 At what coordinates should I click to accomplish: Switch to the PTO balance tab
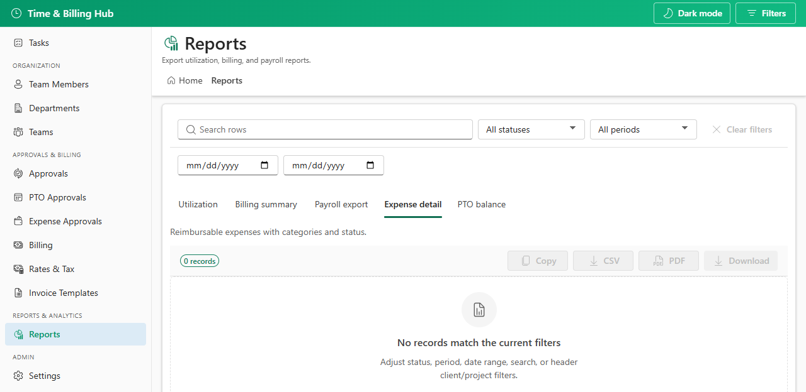(x=482, y=205)
